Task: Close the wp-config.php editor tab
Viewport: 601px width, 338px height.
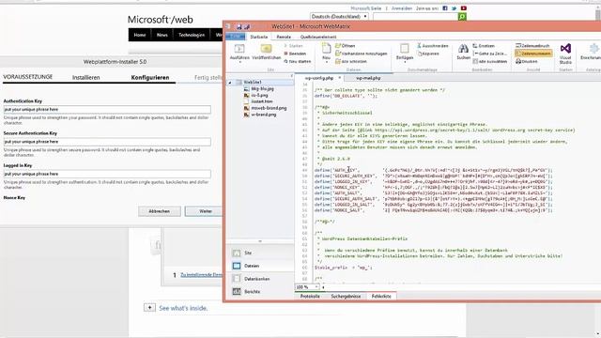Action: pos(339,78)
